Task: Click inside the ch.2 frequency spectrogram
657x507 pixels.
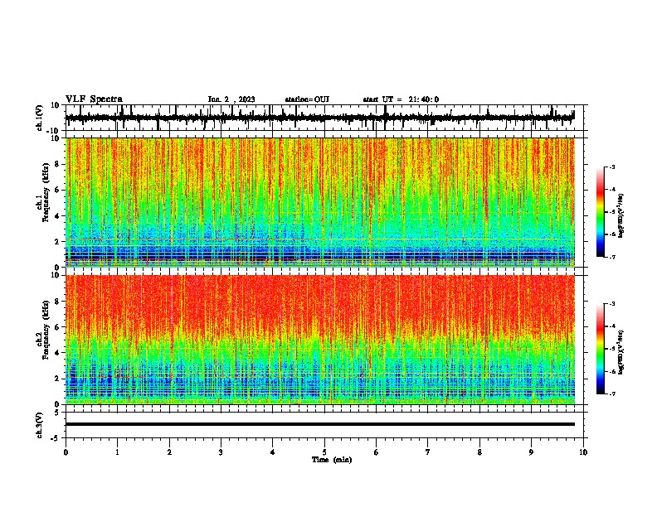Action: [x=319, y=340]
